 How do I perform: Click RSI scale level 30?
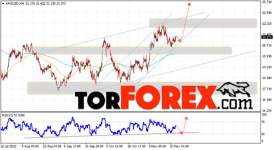click(x=263, y=134)
